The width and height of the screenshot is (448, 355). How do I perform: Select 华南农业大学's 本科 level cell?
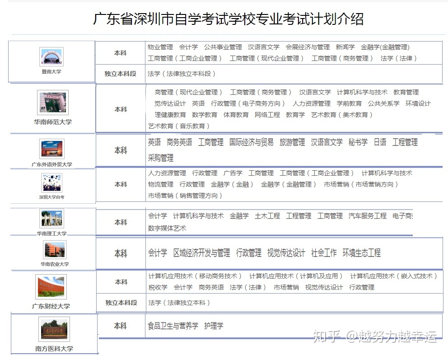[121, 253]
